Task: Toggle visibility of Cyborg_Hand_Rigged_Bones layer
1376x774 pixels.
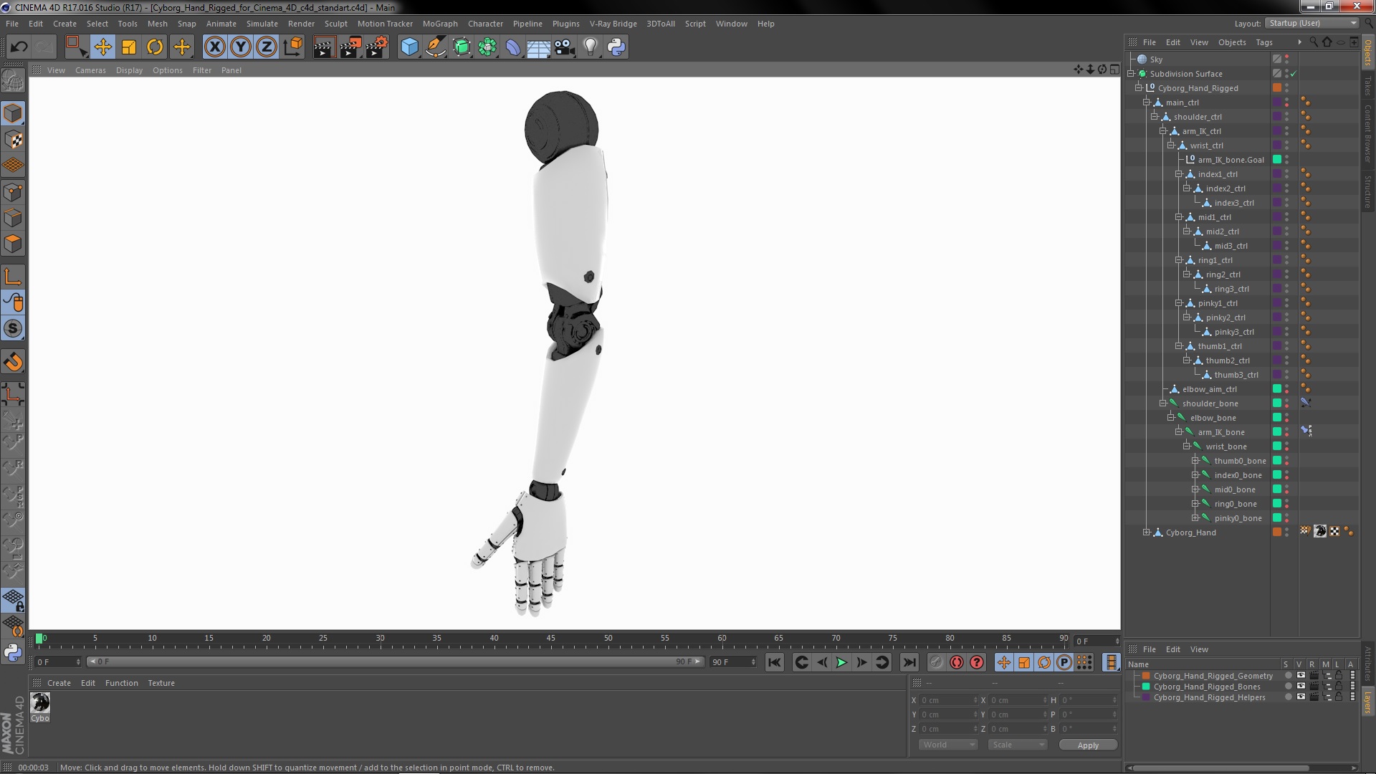Action: pos(1301,686)
